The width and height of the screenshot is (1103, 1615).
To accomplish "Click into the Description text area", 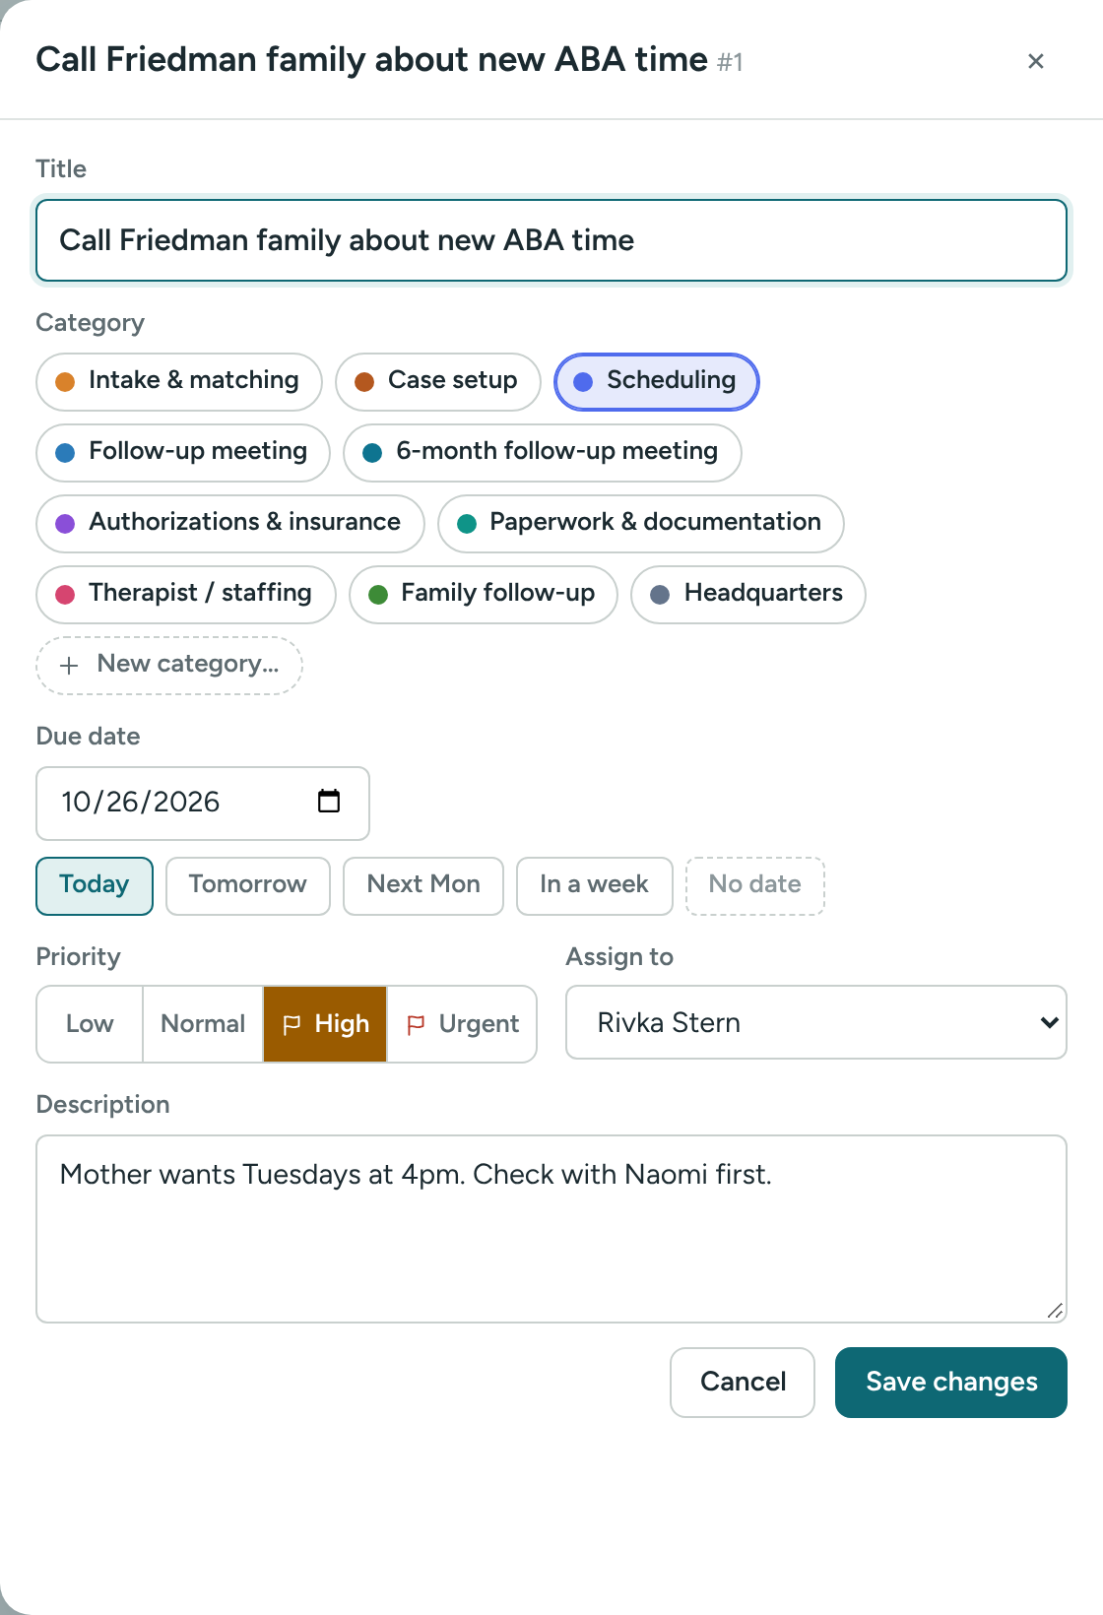I will [551, 1228].
